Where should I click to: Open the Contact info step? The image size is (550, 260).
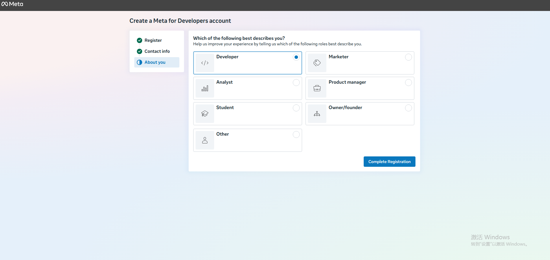[x=157, y=51]
